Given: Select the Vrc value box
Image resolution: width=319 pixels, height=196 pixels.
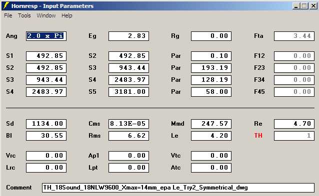Looking at the screenshot, I should (46, 156).
